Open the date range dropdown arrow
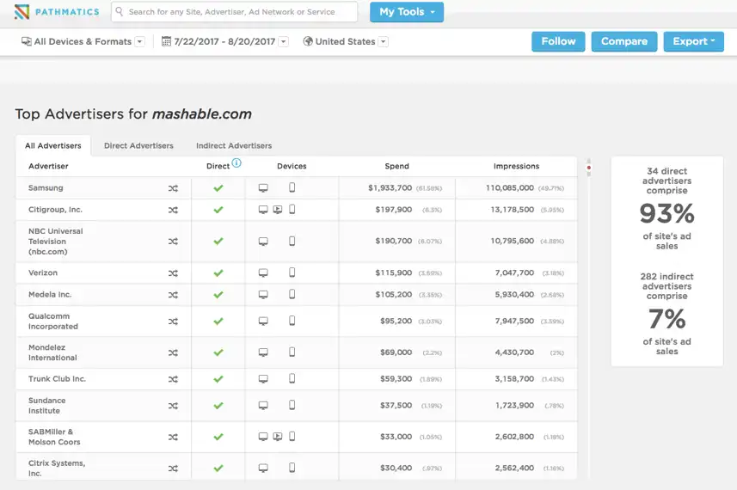Image resolution: width=737 pixels, height=490 pixels. [x=284, y=41]
